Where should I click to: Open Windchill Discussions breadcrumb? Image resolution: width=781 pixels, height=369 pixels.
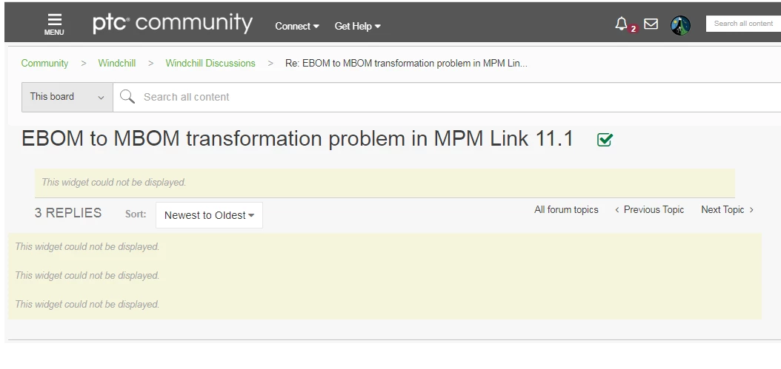(x=210, y=63)
